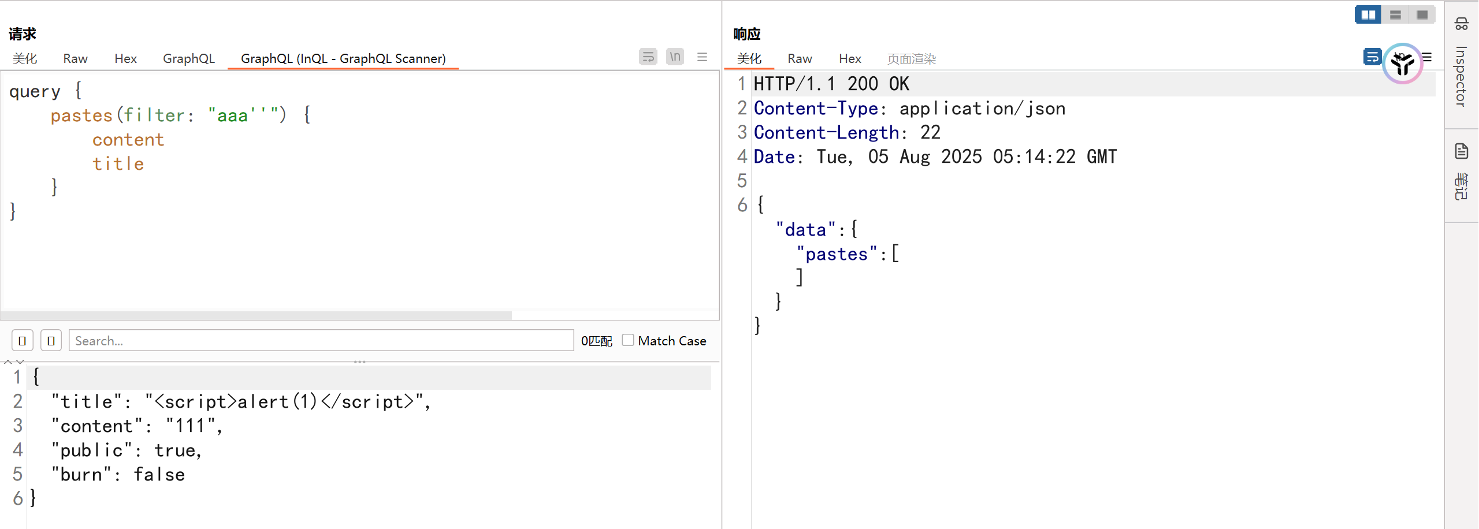This screenshot has width=1479, height=529.
Task: Enable the Match Case checkbox
Action: click(628, 340)
